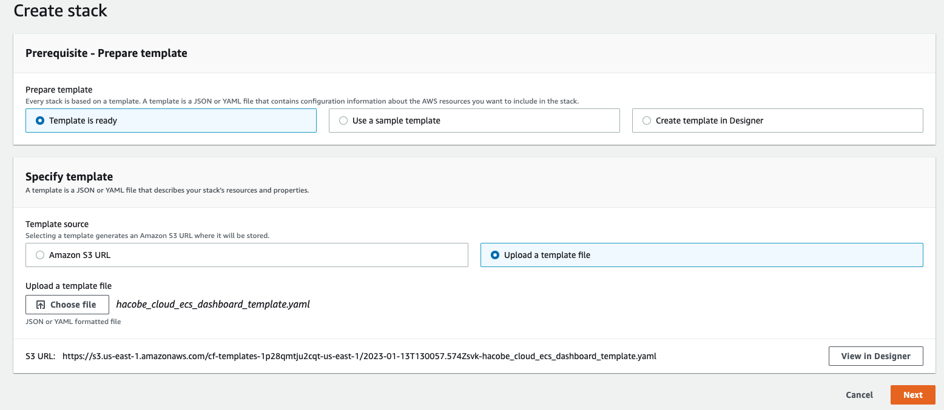
Task: Click the "Specify template" section heading
Action: point(69,177)
